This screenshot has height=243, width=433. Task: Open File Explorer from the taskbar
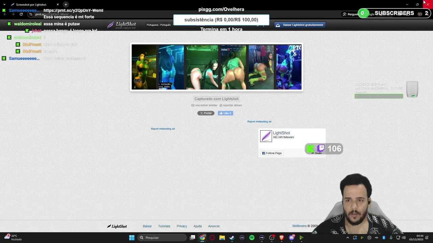pyautogui.click(x=222, y=238)
